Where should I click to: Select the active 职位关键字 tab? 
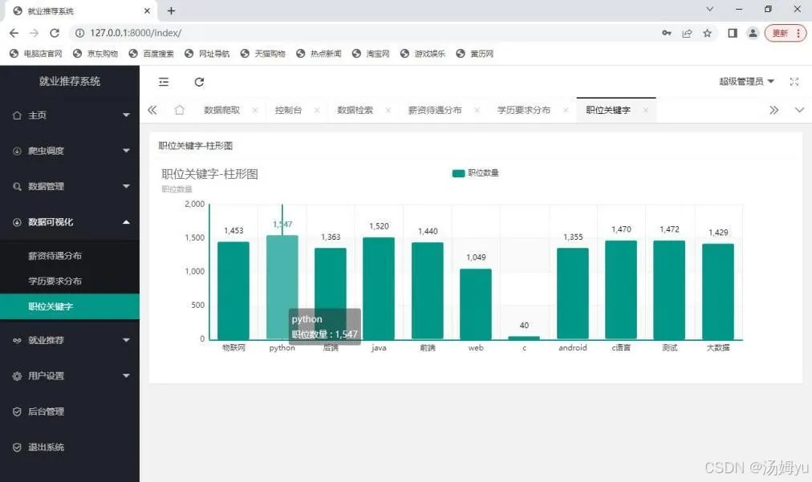click(x=608, y=110)
